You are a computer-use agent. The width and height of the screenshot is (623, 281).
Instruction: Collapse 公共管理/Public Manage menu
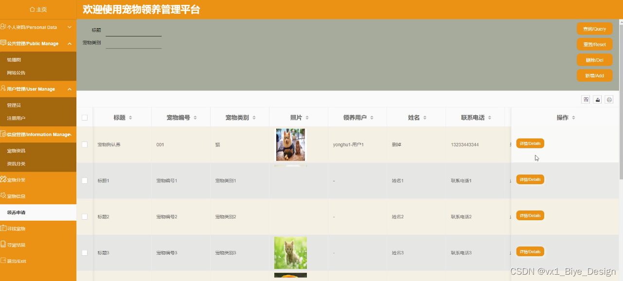pos(38,43)
